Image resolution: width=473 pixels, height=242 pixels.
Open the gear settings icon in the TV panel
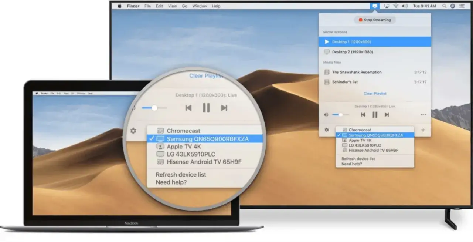[327, 130]
